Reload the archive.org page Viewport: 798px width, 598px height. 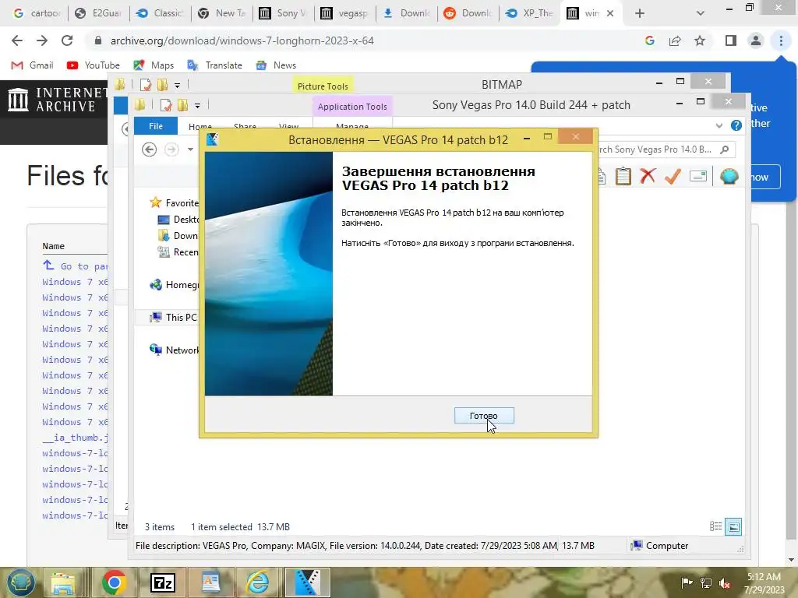pyautogui.click(x=67, y=40)
